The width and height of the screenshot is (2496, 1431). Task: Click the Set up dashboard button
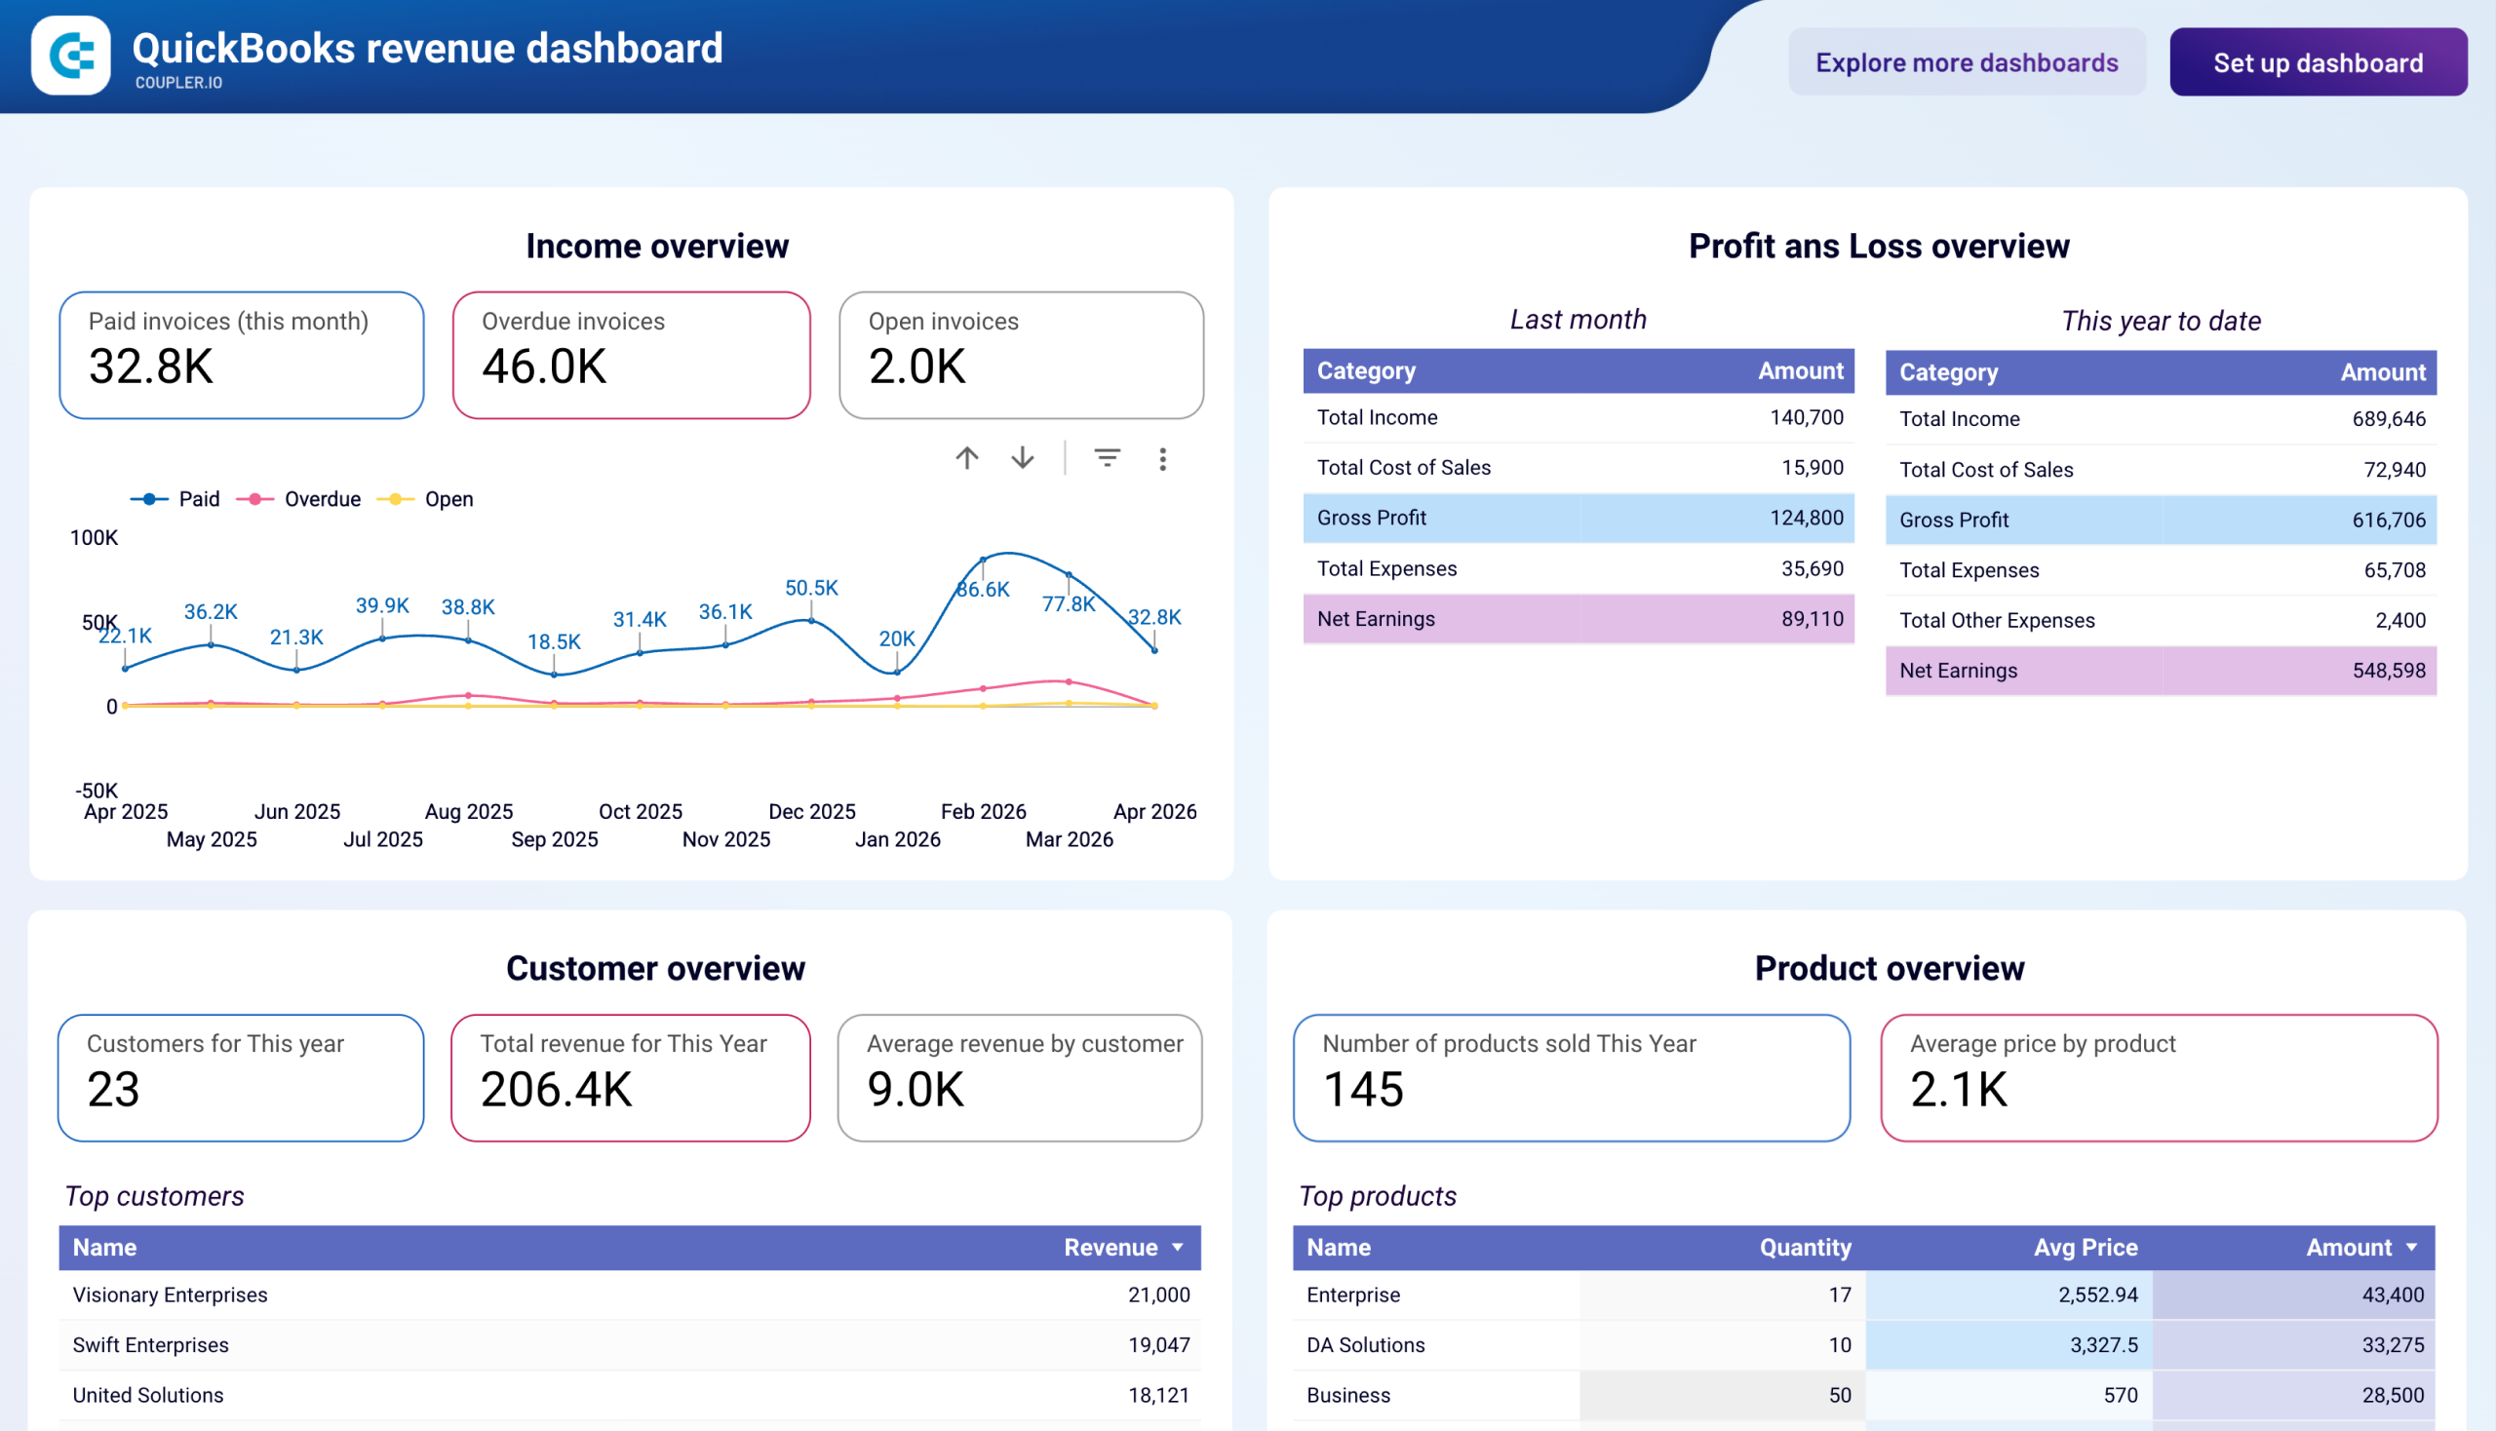click(x=2317, y=62)
